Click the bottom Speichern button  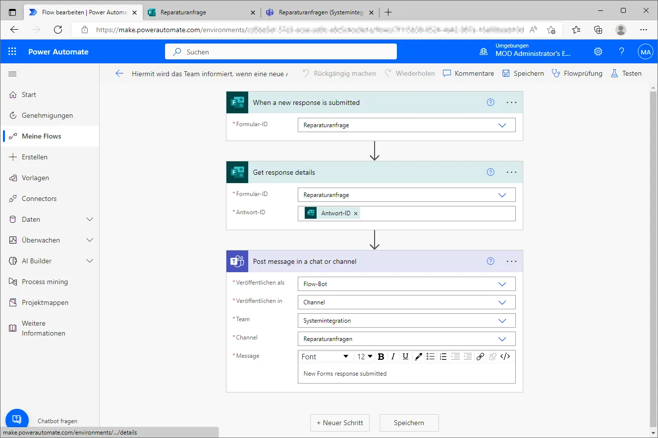tap(409, 423)
